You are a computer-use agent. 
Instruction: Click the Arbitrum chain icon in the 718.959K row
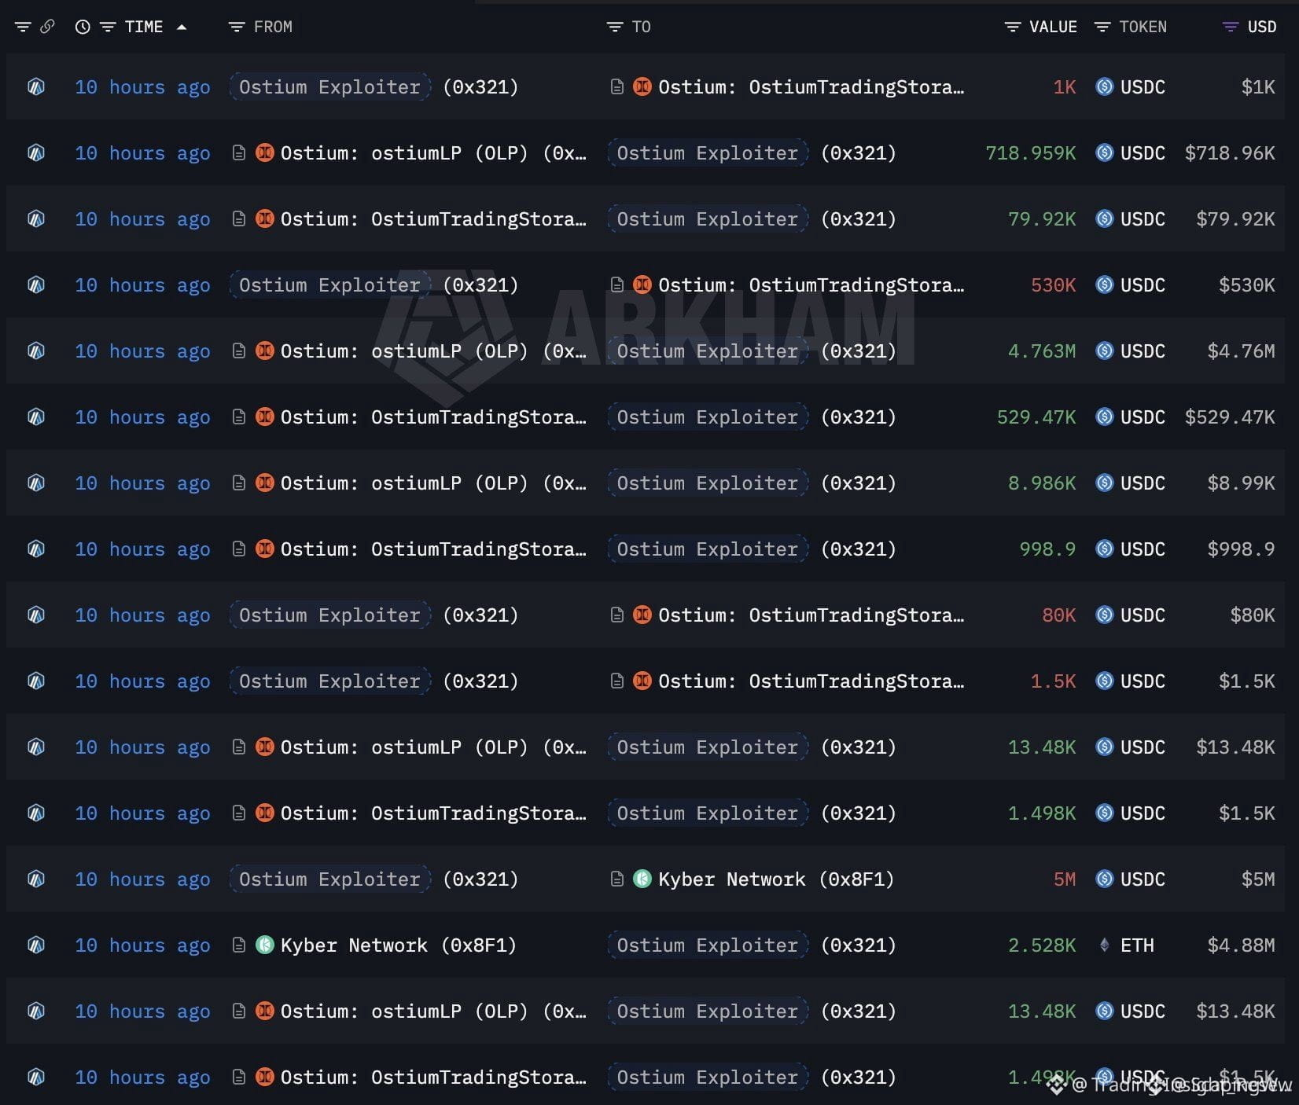[36, 153]
